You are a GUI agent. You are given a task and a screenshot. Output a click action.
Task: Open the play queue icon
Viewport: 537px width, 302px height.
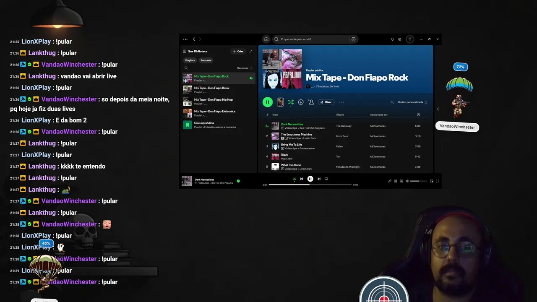[396, 181]
